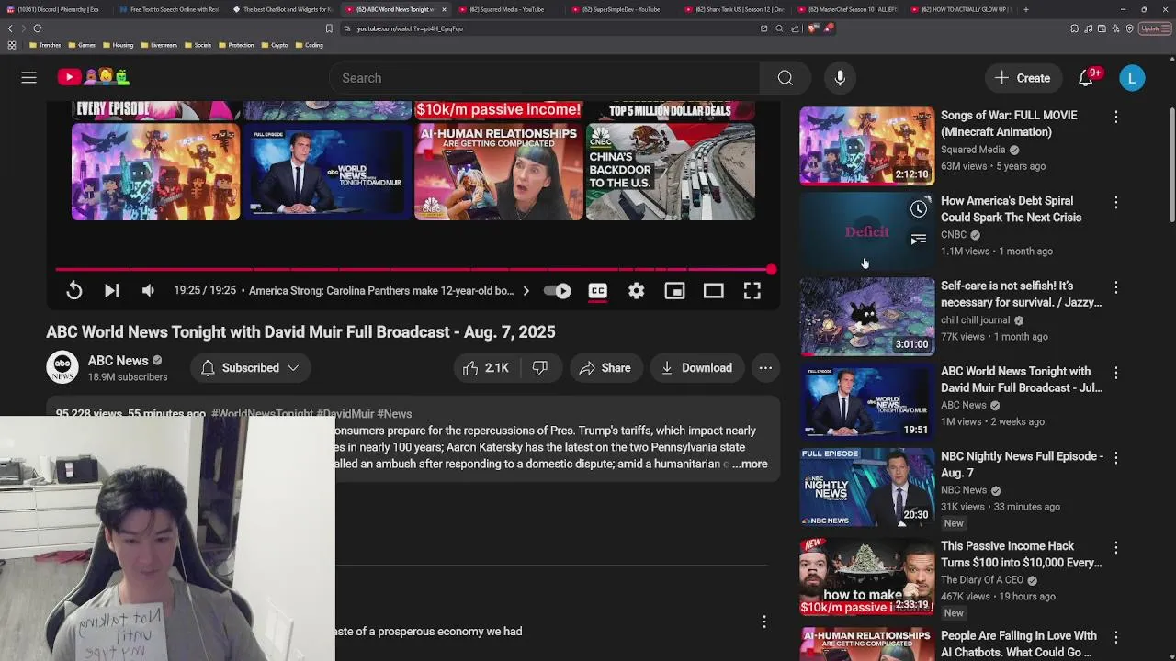This screenshot has height=661, width=1176.
Task: Expand chapter title America Strong chevron
Action: coord(526,291)
